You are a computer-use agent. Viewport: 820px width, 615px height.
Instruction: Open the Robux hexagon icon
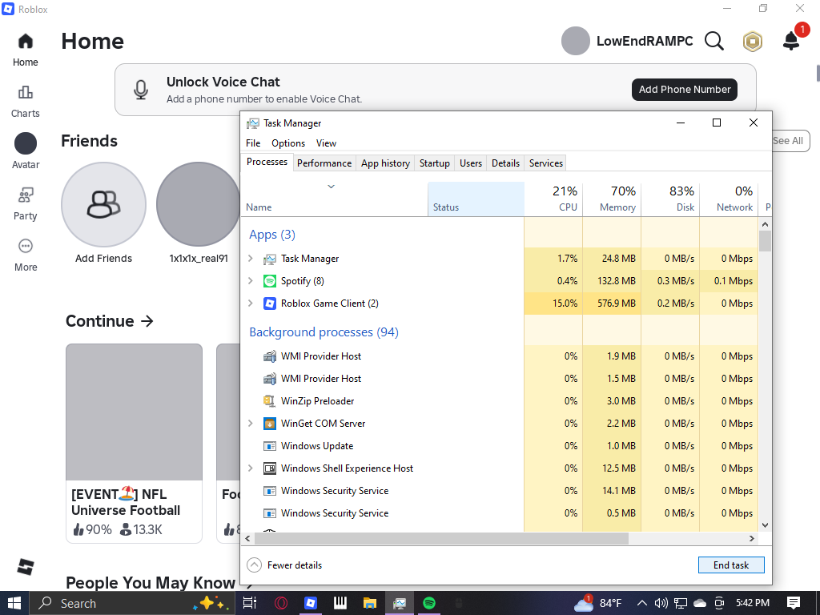point(753,42)
